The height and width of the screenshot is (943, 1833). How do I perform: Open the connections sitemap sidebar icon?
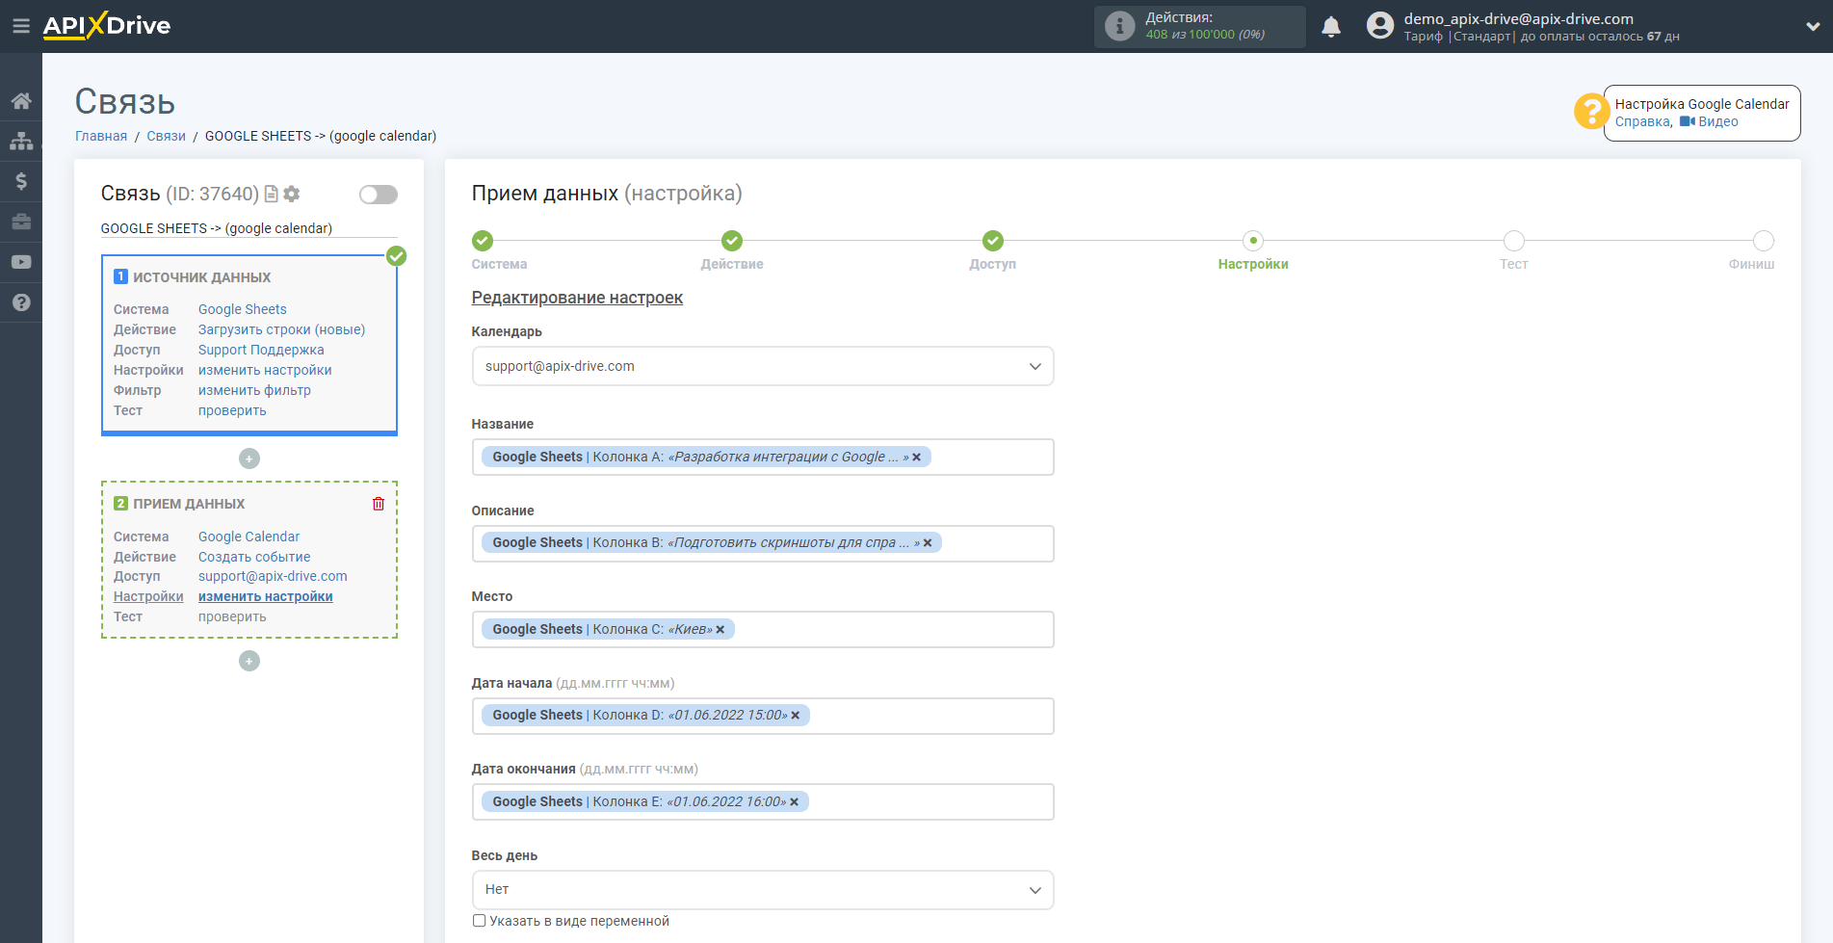click(21, 142)
